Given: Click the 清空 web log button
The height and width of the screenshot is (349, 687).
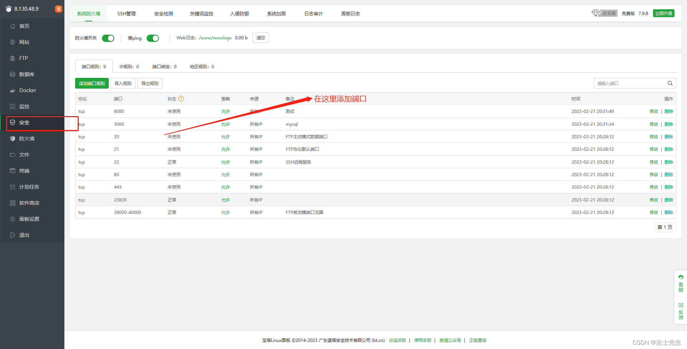Looking at the screenshot, I should click(261, 38).
